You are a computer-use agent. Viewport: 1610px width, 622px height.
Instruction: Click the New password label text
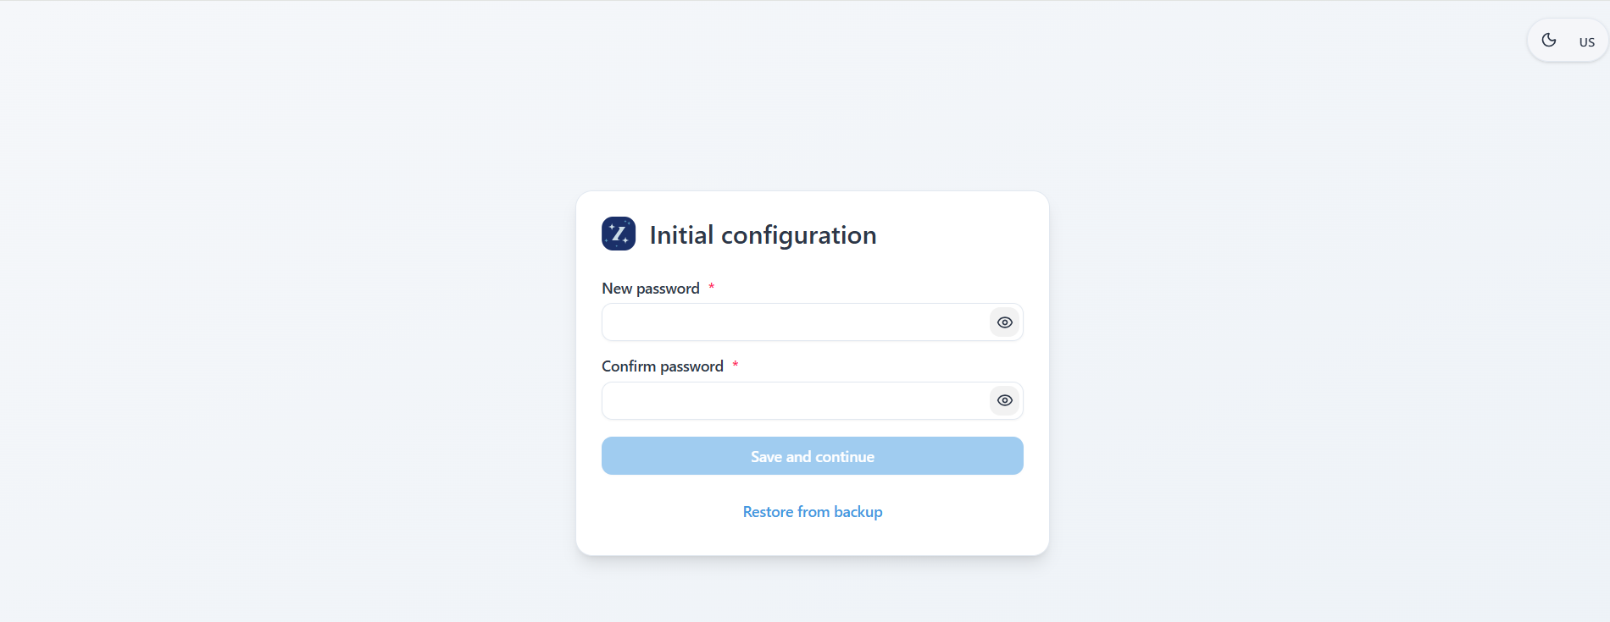point(650,289)
